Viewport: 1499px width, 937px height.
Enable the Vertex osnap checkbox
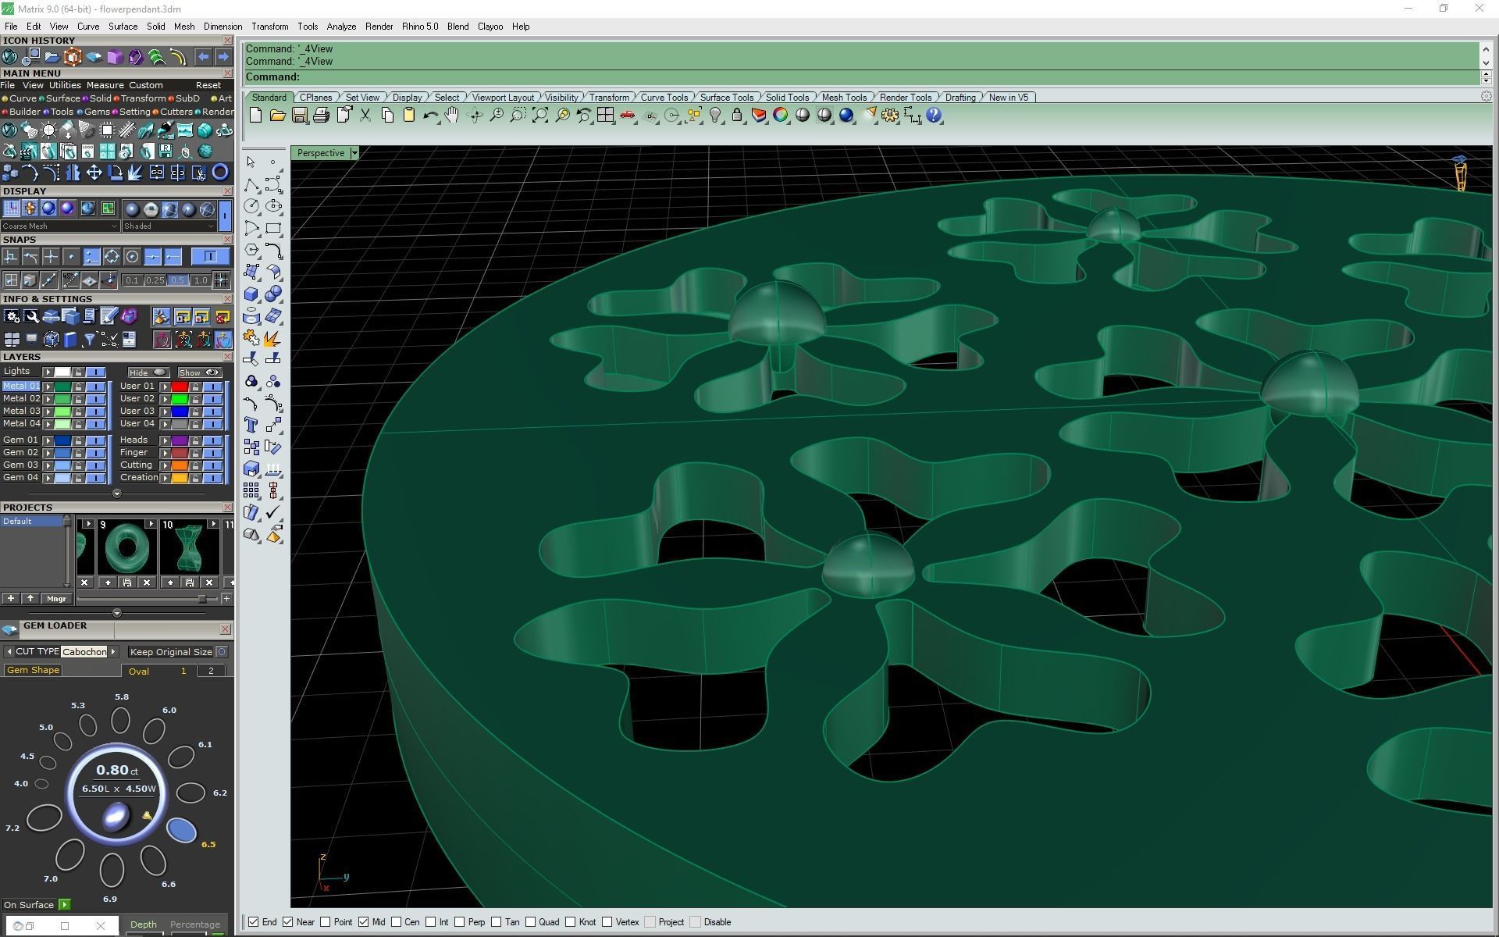point(607,922)
